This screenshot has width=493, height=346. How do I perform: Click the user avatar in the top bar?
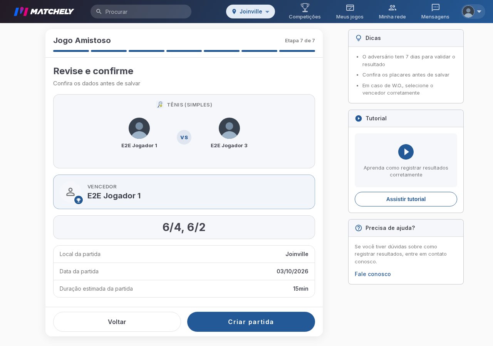click(x=468, y=12)
